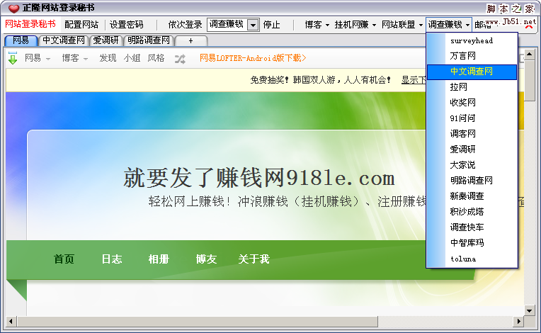
Task: Switch to the 网易 tab
Action: 21,40
